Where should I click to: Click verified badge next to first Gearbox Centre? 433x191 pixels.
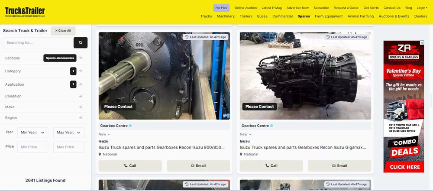pos(130,126)
